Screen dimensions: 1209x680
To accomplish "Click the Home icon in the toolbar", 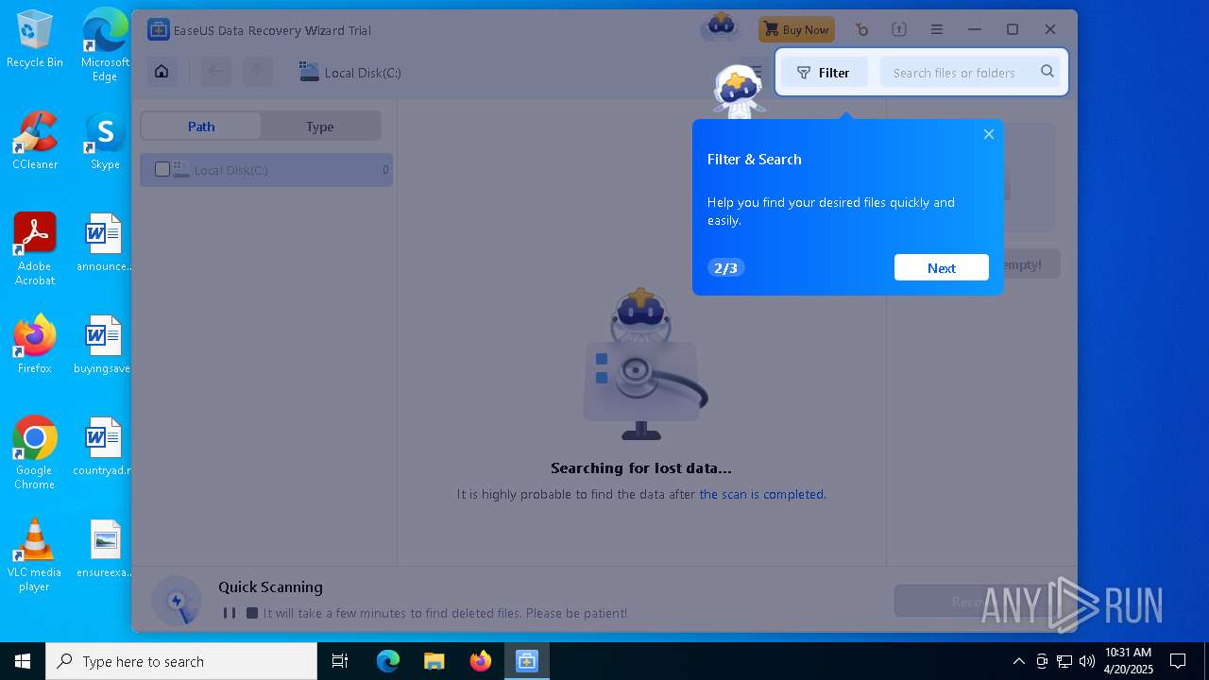I will pyautogui.click(x=162, y=72).
